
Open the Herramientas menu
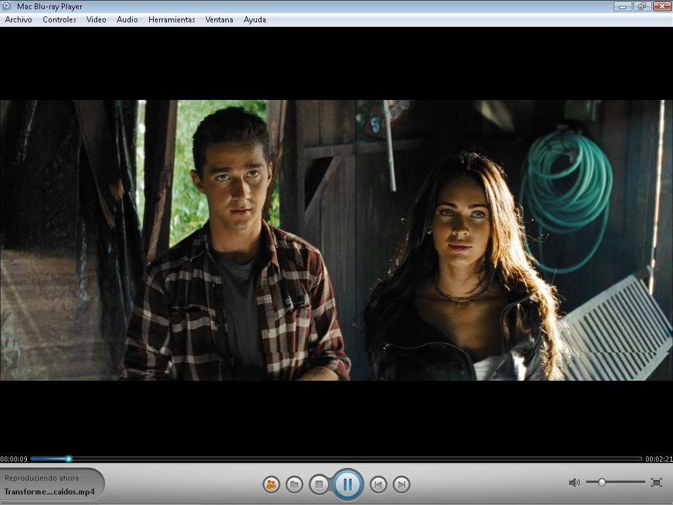172,20
